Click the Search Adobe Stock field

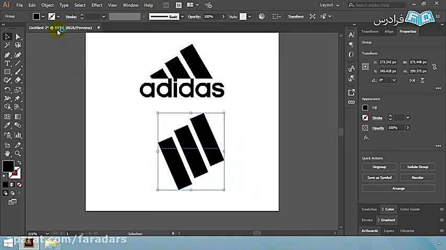click(377, 5)
